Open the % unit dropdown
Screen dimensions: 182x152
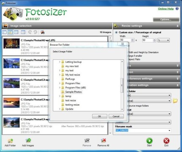(163, 40)
